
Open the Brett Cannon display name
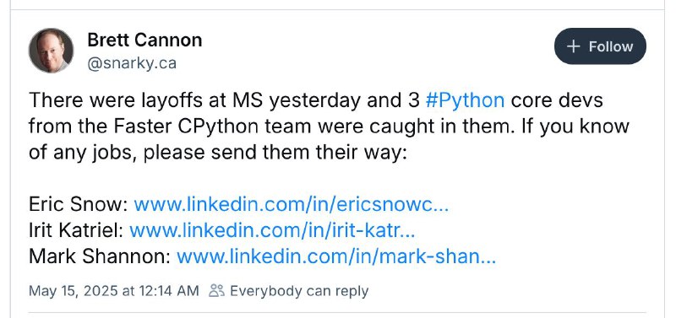(144, 40)
